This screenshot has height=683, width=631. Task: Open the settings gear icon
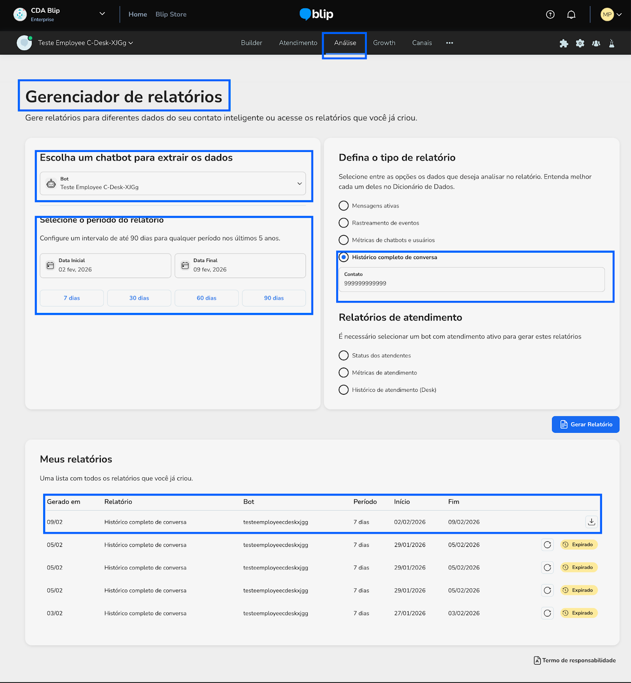pyautogui.click(x=580, y=43)
